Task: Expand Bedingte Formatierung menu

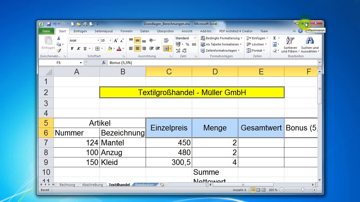Action: click(222, 38)
